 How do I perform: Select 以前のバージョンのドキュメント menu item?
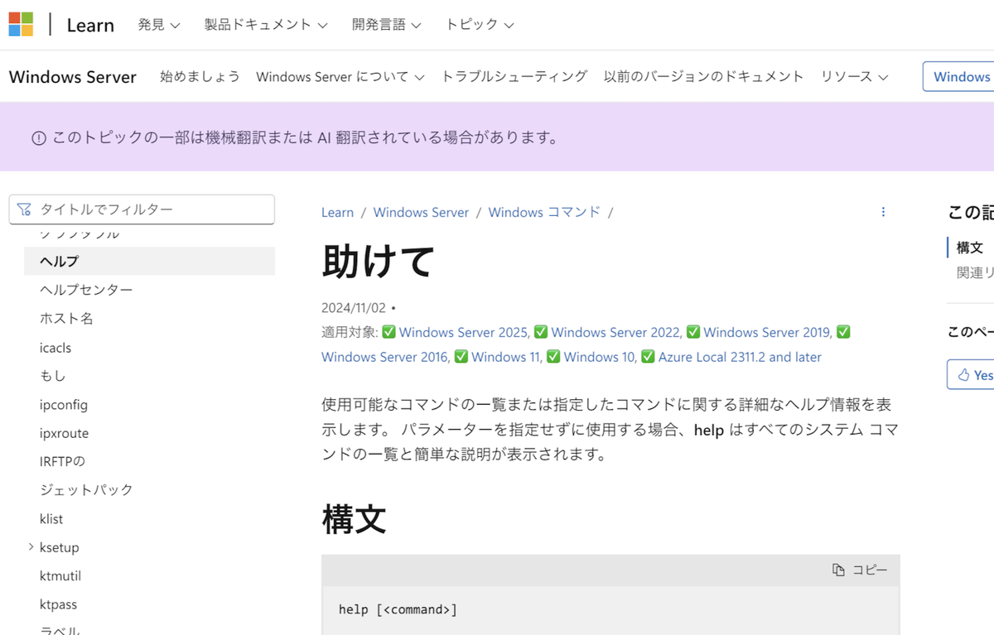coord(704,76)
